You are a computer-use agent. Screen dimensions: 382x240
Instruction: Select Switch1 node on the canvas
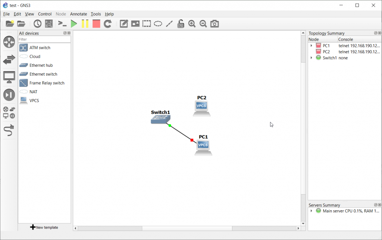(x=160, y=119)
